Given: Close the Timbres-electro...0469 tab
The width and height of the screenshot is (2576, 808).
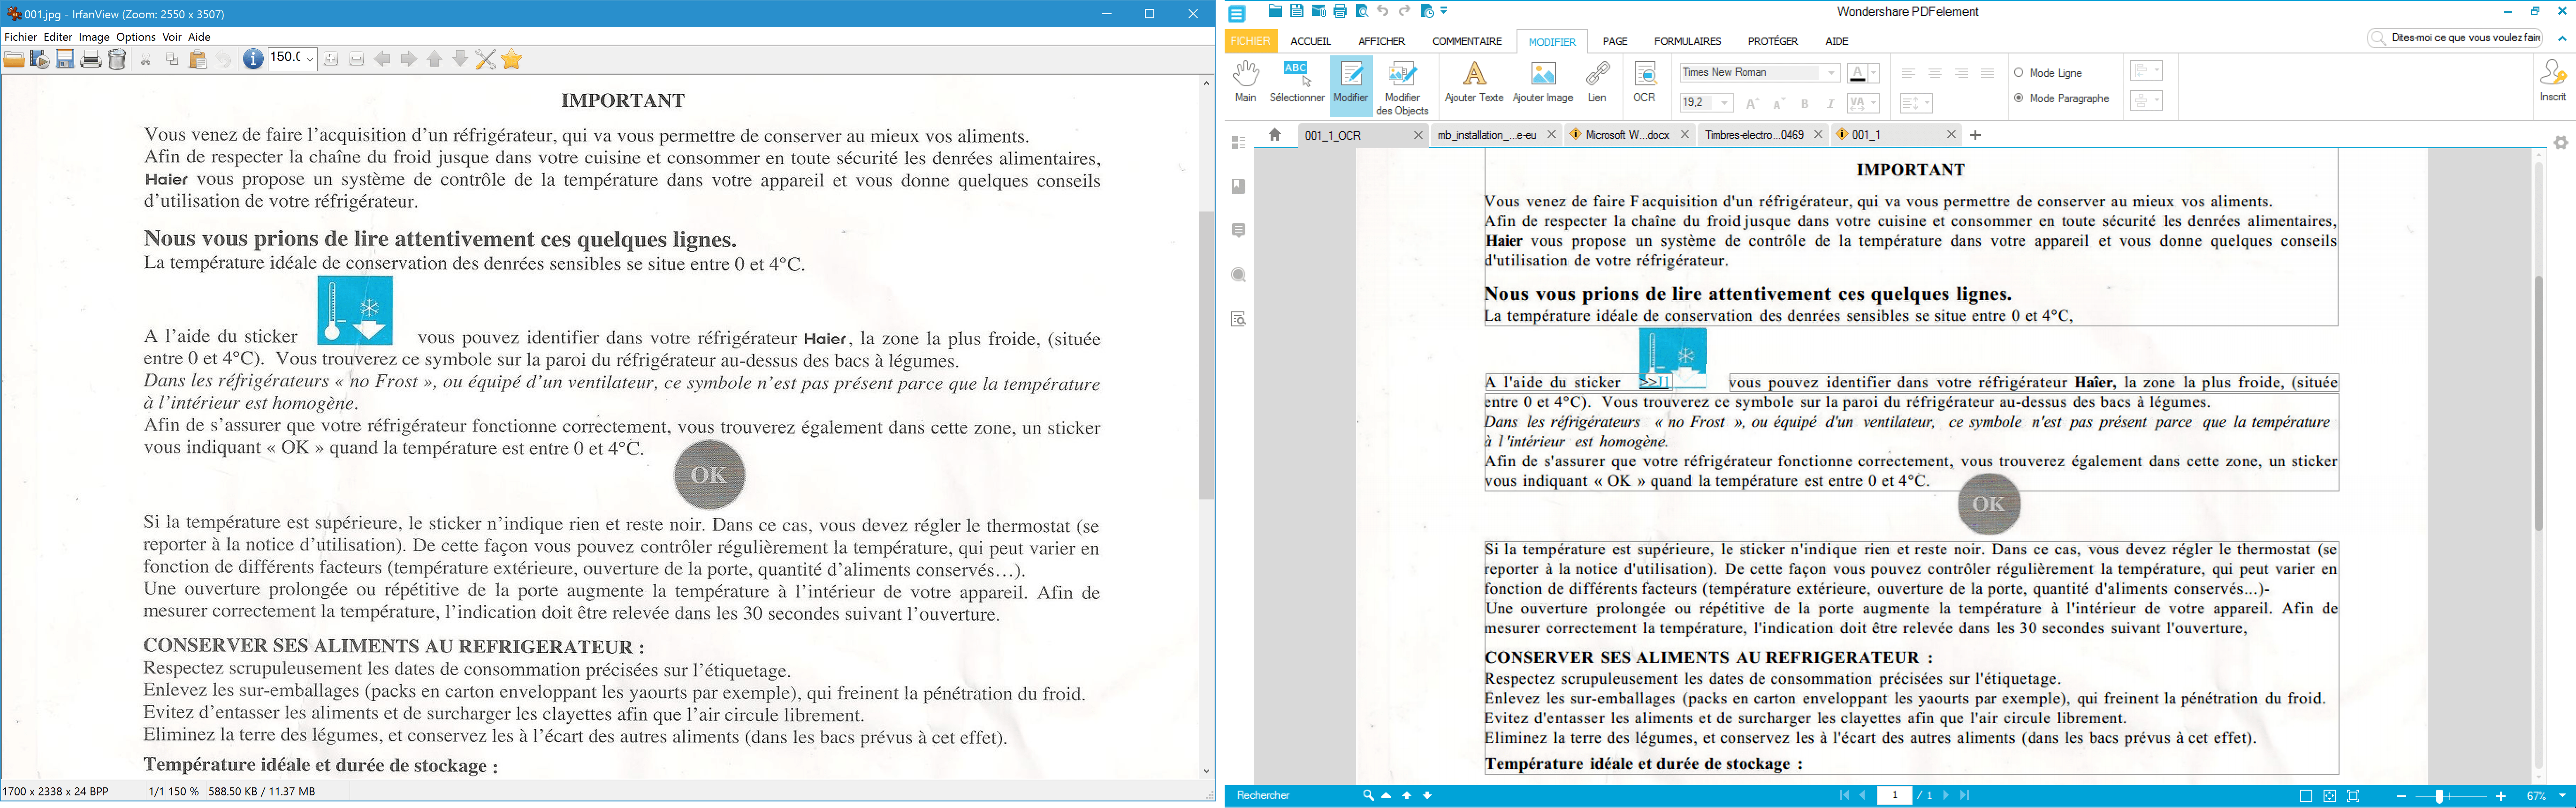Looking at the screenshot, I should coord(1818,135).
